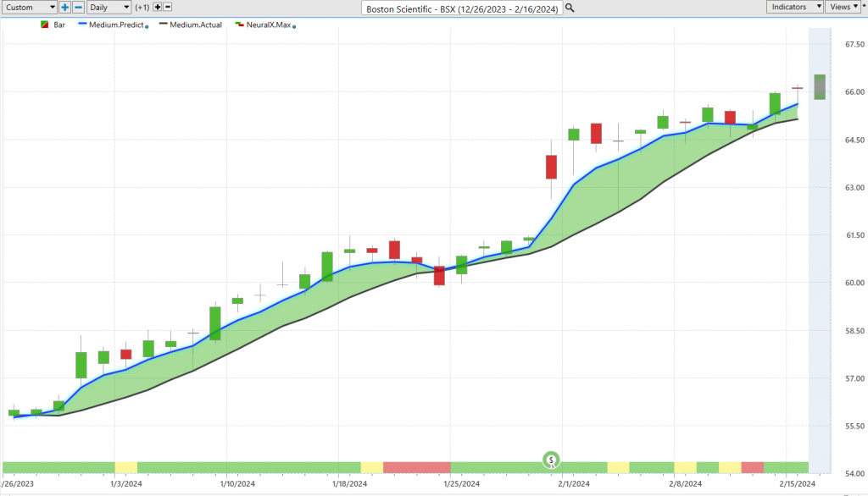868x496 pixels.
Task: Click the dot next to Medium.Predict
Action: 147,26
